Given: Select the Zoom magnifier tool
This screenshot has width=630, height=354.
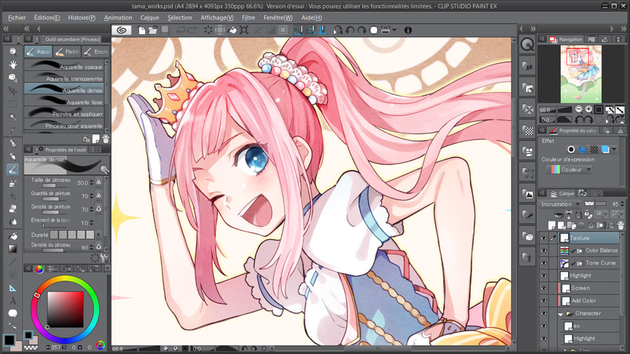Looking at the screenshot, I should point(13,51).
